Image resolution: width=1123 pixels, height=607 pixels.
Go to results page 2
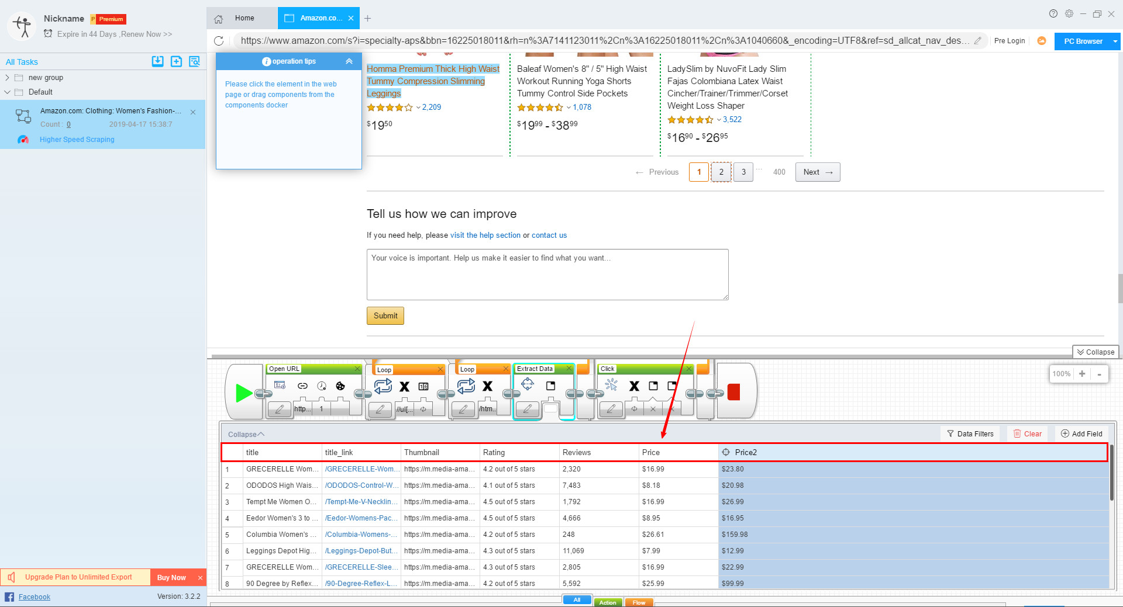721,172
